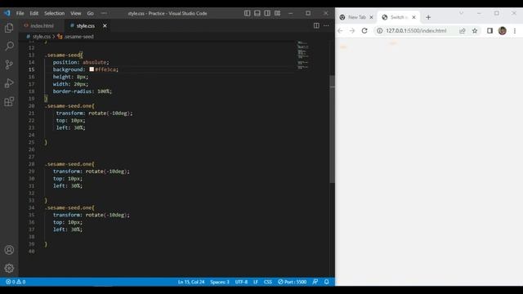The height and width of the screenshot is (294, 523).
Task: Change indentation via Spaces: 3
Action: point(220,282)
